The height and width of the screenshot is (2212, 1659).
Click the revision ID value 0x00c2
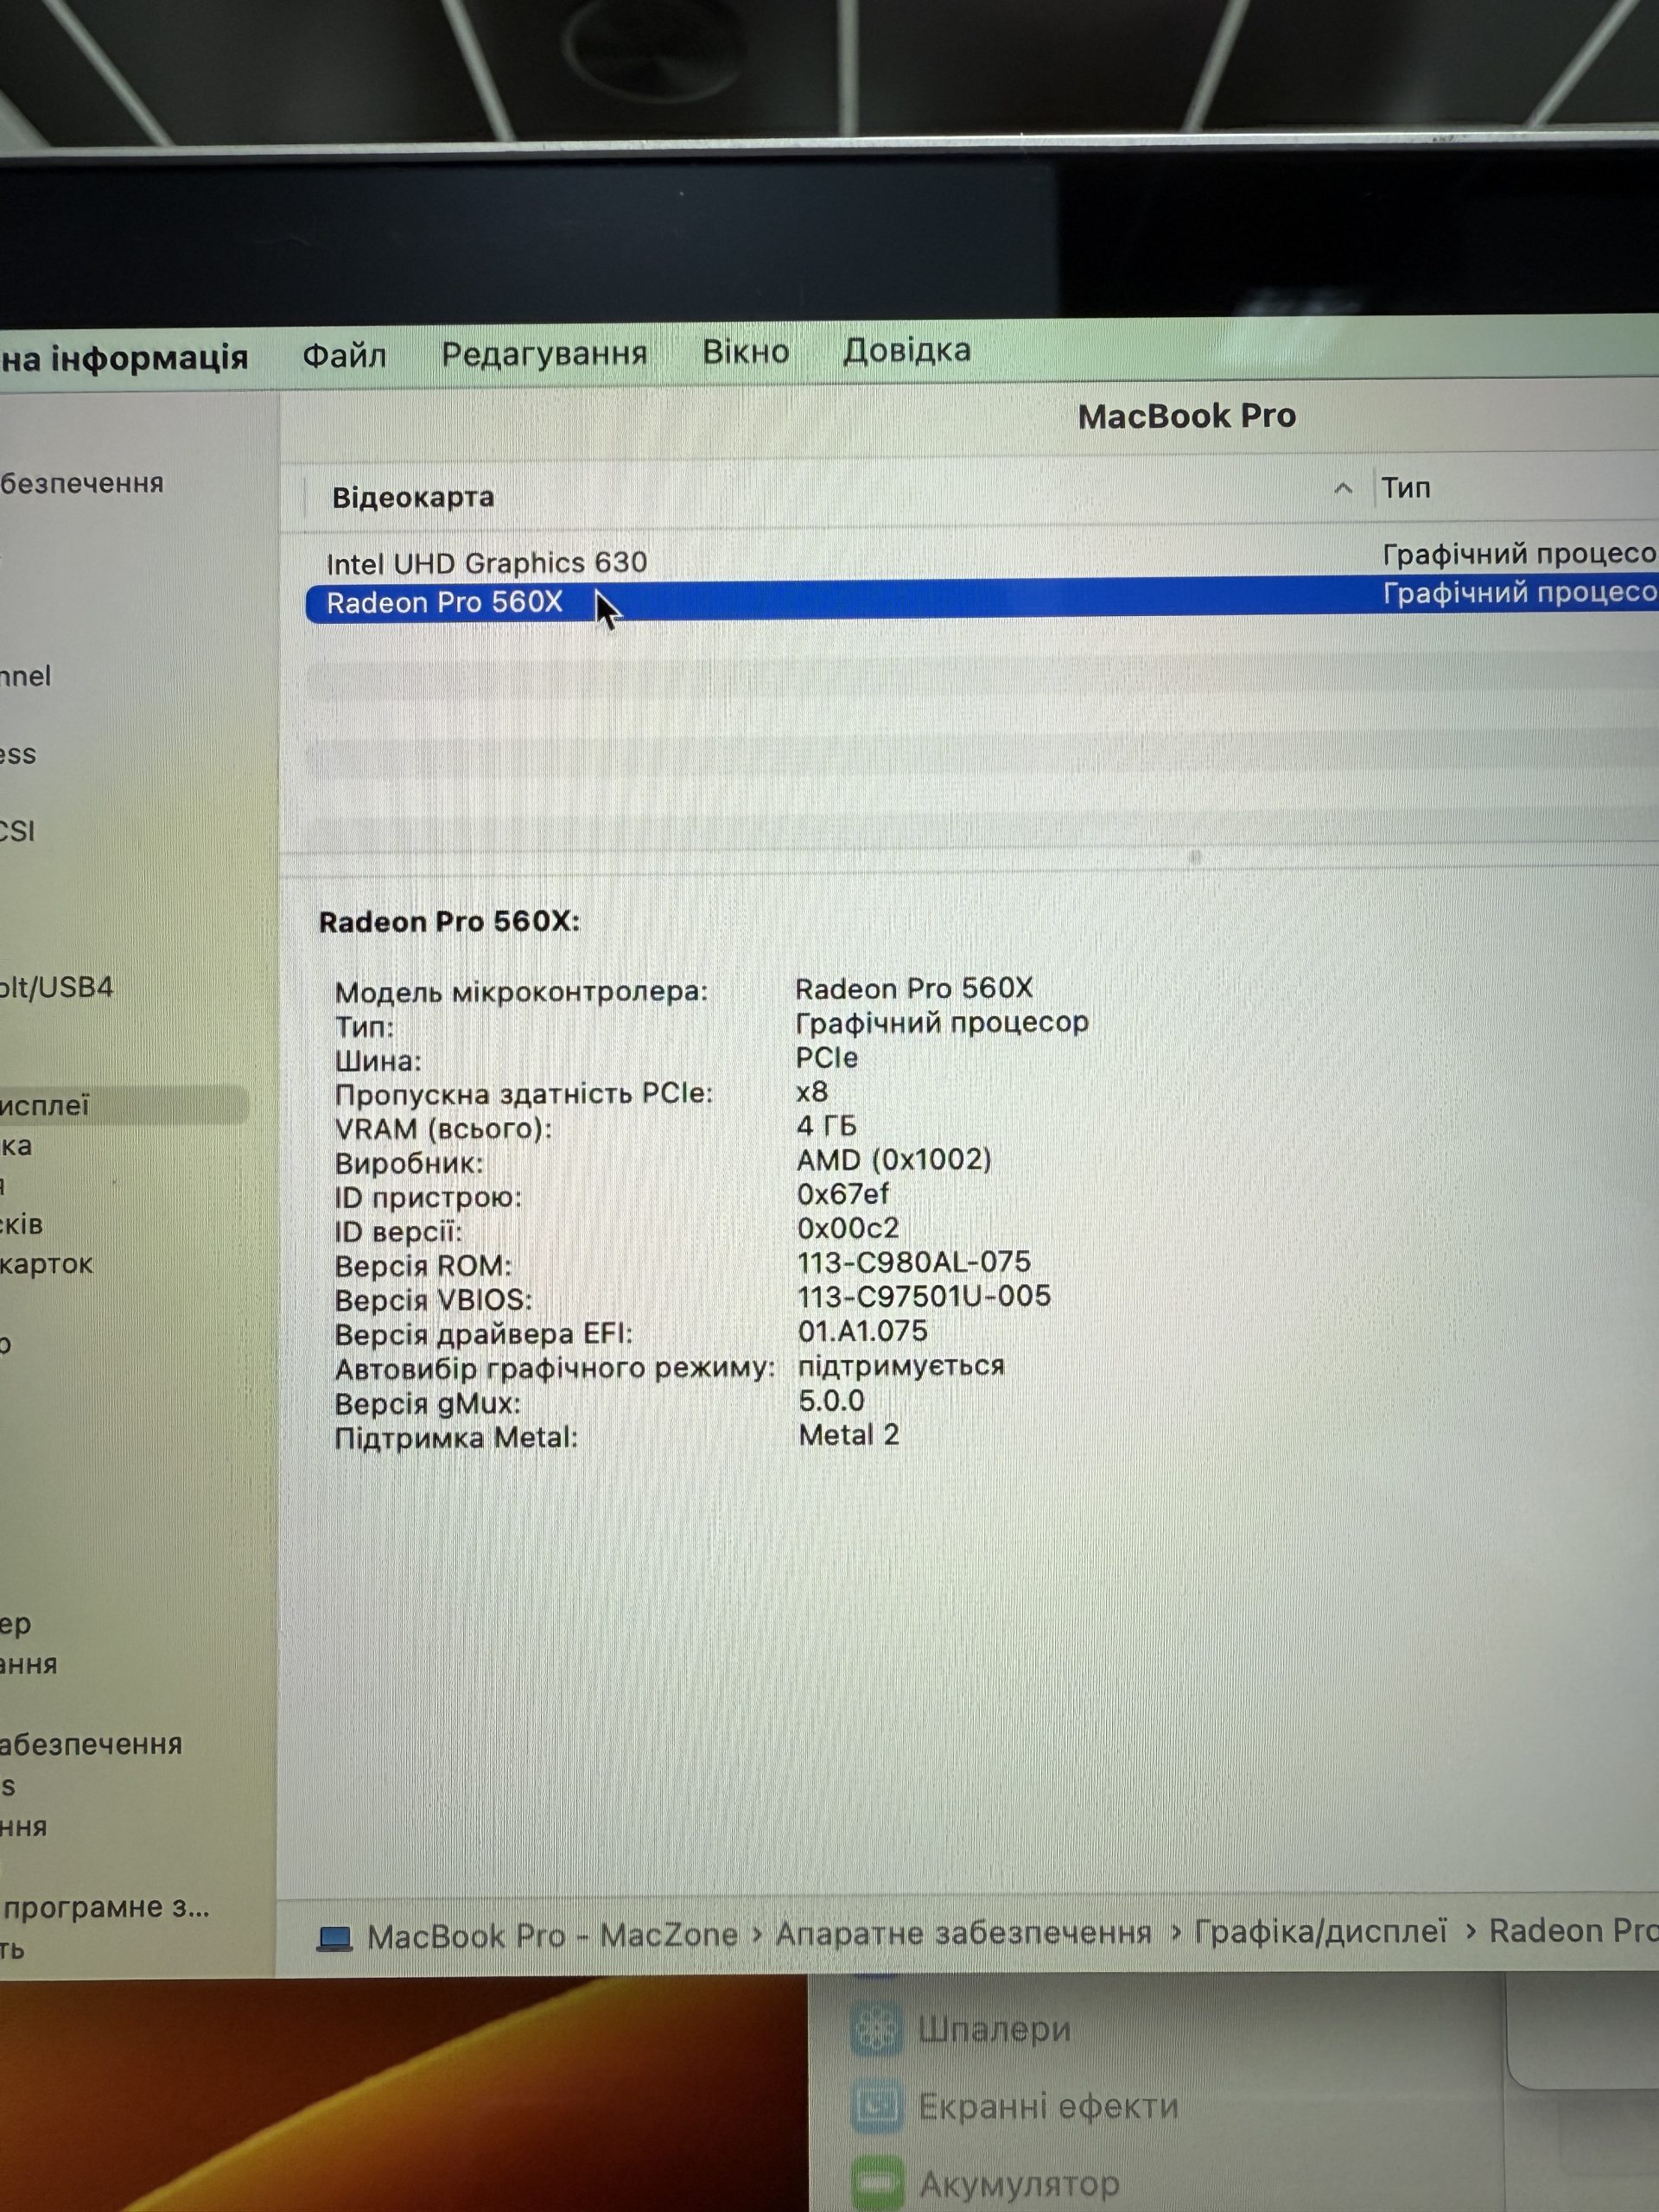tap(848, 1228)
